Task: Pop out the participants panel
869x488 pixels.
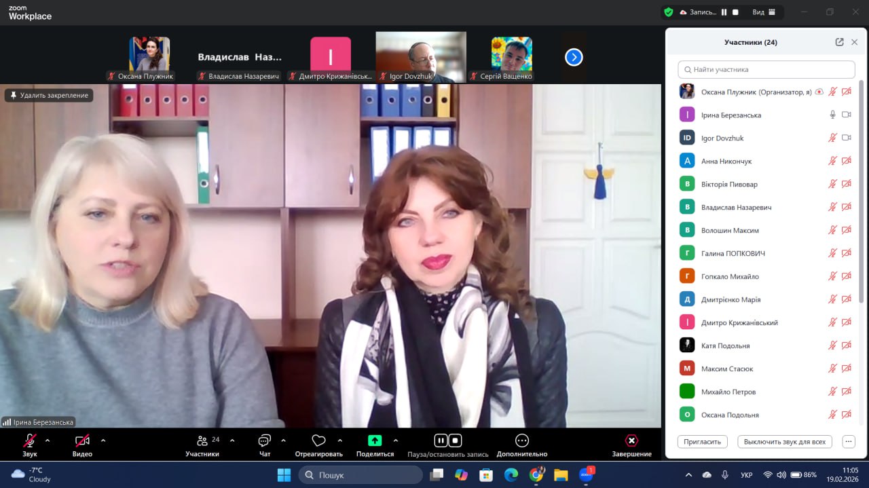Action: [x=839, y=42]
